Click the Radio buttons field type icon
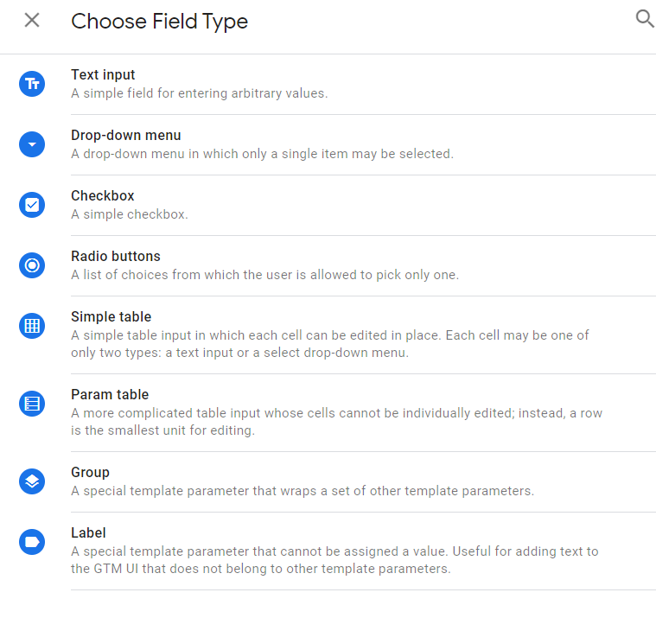656x618 pixels. (32, 265)
